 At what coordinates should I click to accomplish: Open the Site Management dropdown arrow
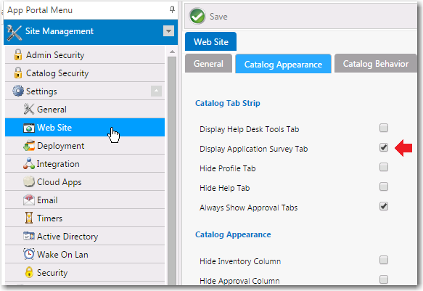[x=168, y=31]
